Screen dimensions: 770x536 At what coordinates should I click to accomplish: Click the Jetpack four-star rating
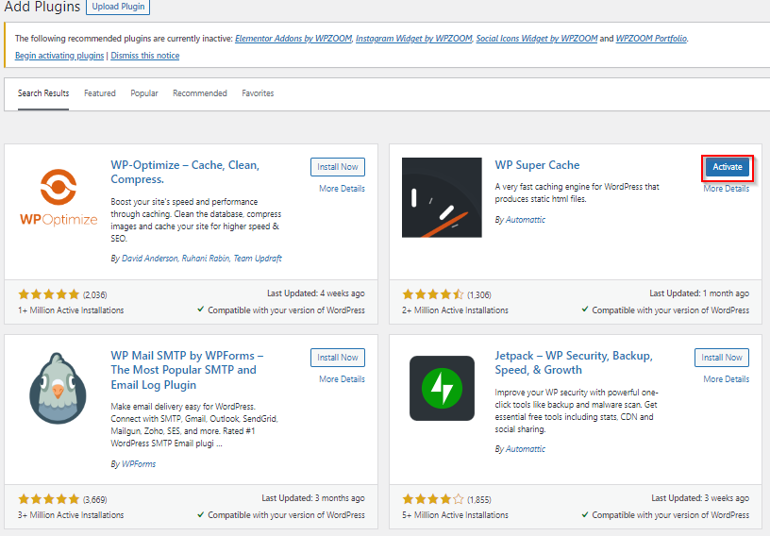point(432,499)
